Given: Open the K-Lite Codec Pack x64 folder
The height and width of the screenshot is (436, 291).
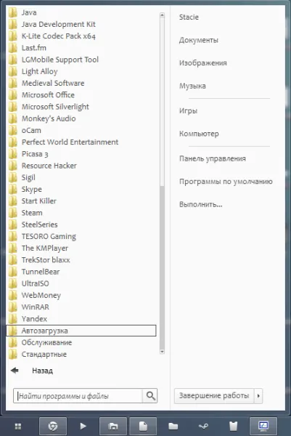Looking at the screenshot, I should click(x=81, y=36).
